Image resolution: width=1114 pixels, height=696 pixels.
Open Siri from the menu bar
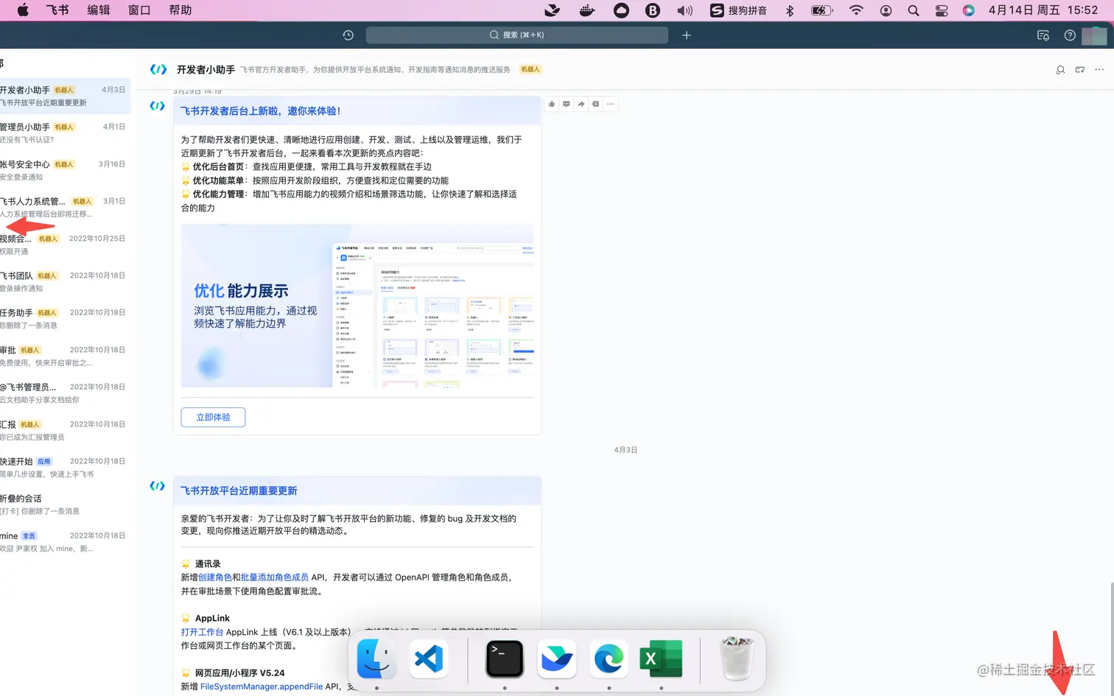(x=969, y=10)
